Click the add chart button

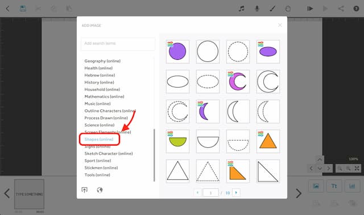pos(352,186)
